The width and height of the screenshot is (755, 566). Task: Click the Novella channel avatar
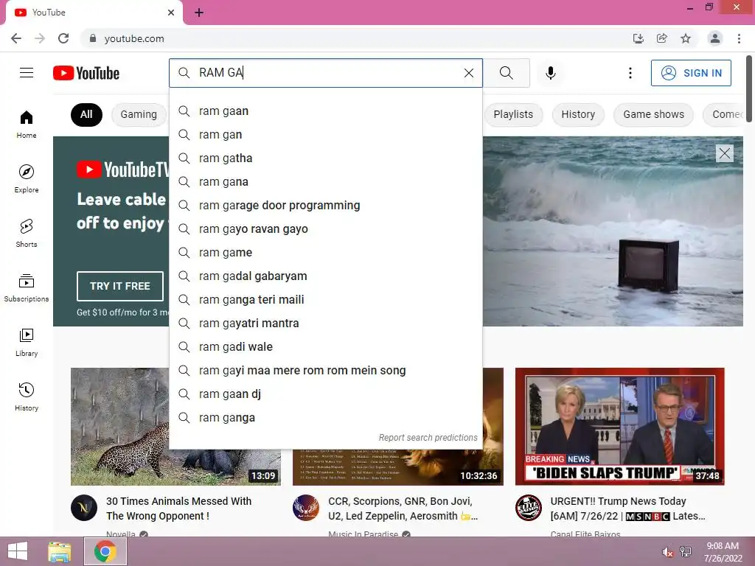click(84, 508)
